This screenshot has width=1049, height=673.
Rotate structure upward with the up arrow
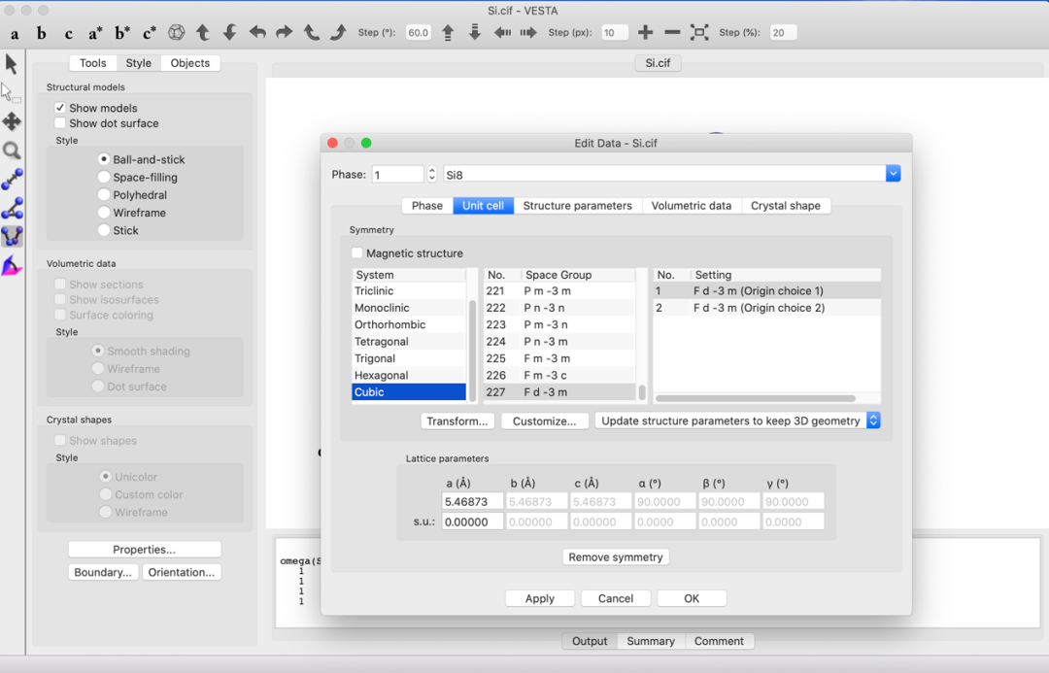203,32
